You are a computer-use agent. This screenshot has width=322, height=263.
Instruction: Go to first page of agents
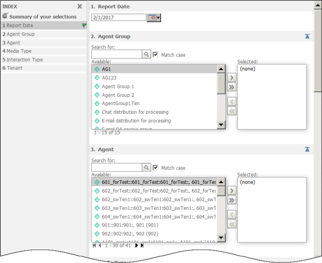point(94,245)
